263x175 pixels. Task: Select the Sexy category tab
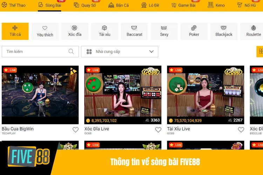[164, 31]
